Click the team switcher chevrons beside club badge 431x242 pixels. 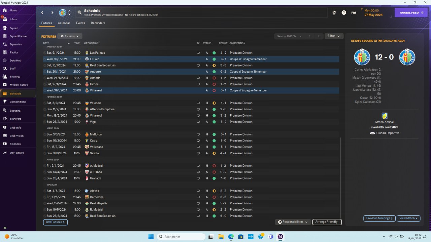point(69,13)
